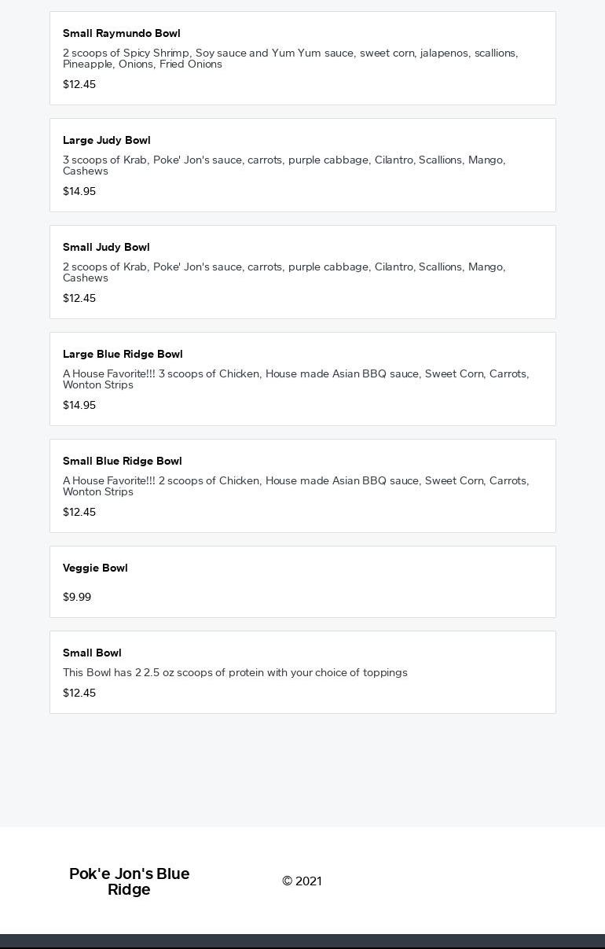Click the Large Judy Bowl $14.95 price
This screenshot has height=949, width=605.
[79, 191]
